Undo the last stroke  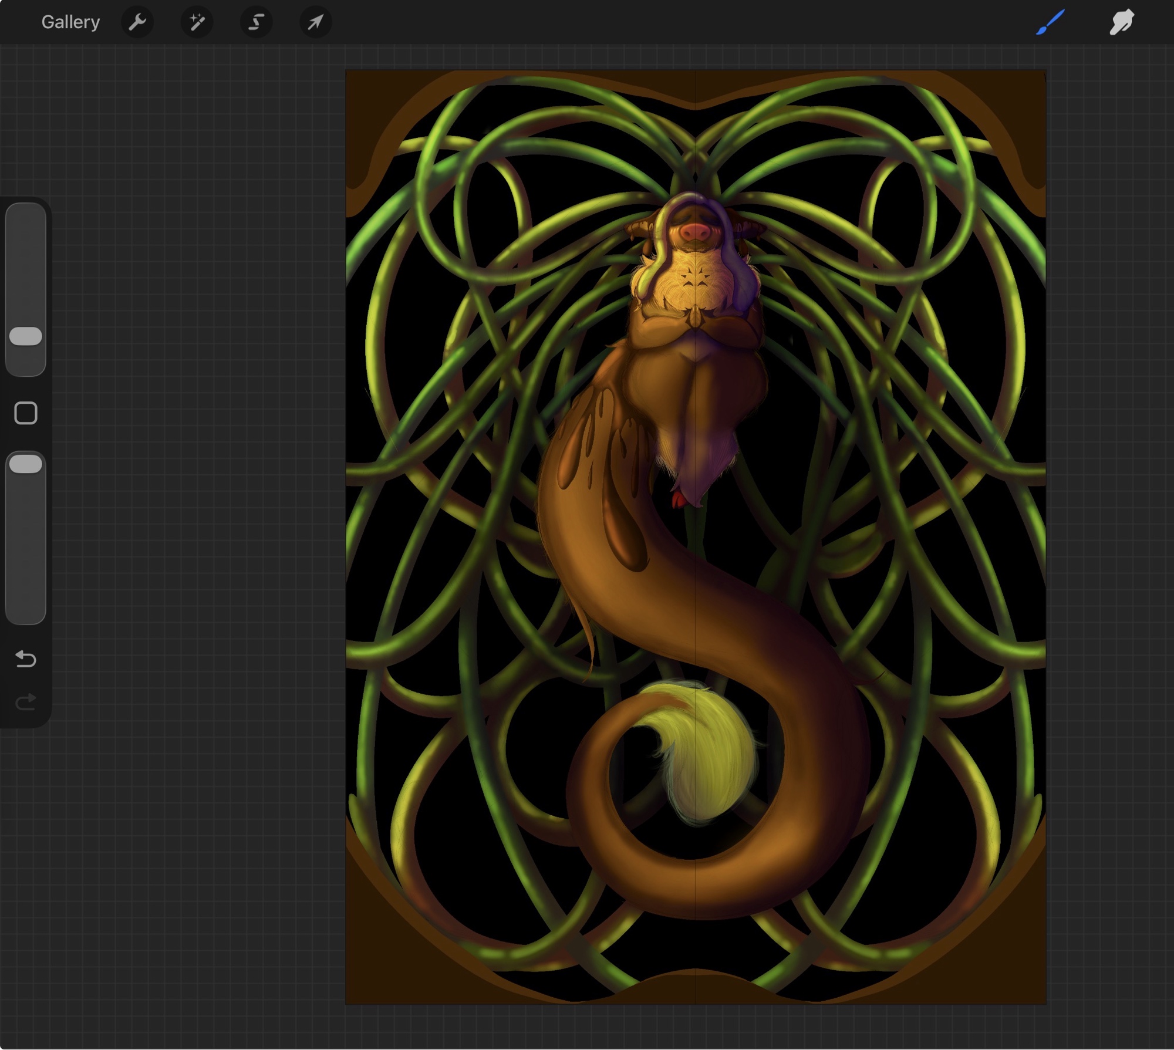[26, 659]
